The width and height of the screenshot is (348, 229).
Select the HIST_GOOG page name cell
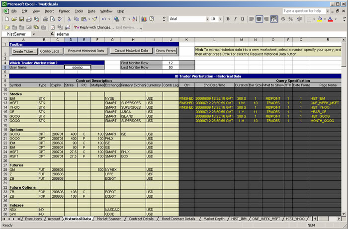[x=326, y=116]
